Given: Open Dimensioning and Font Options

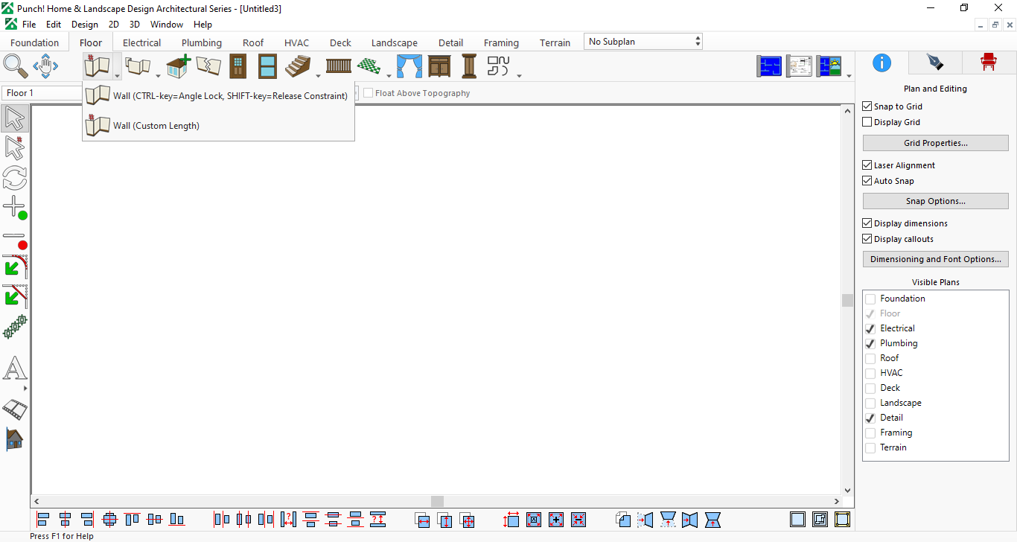Looking at the screenshot, I should [936, 259].
